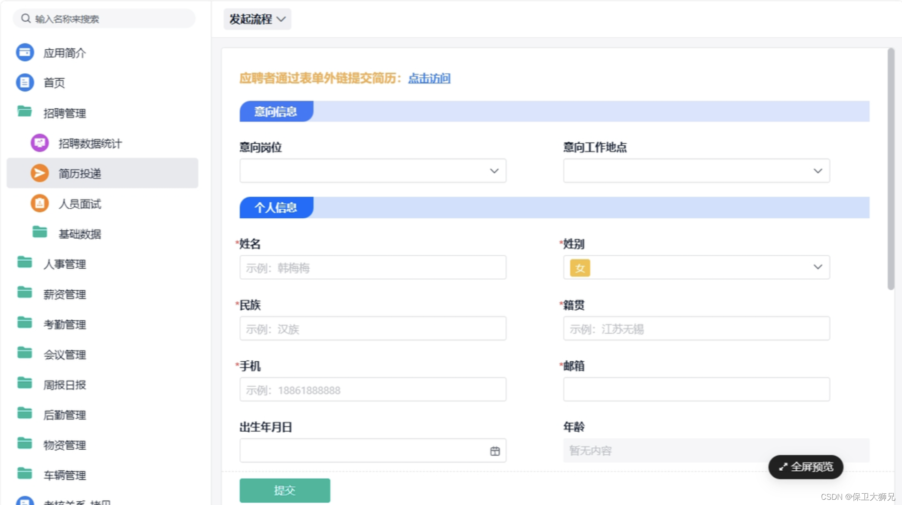Select the 考勤管理 menu item
The image size is (902, 505).
pos(64,324)
